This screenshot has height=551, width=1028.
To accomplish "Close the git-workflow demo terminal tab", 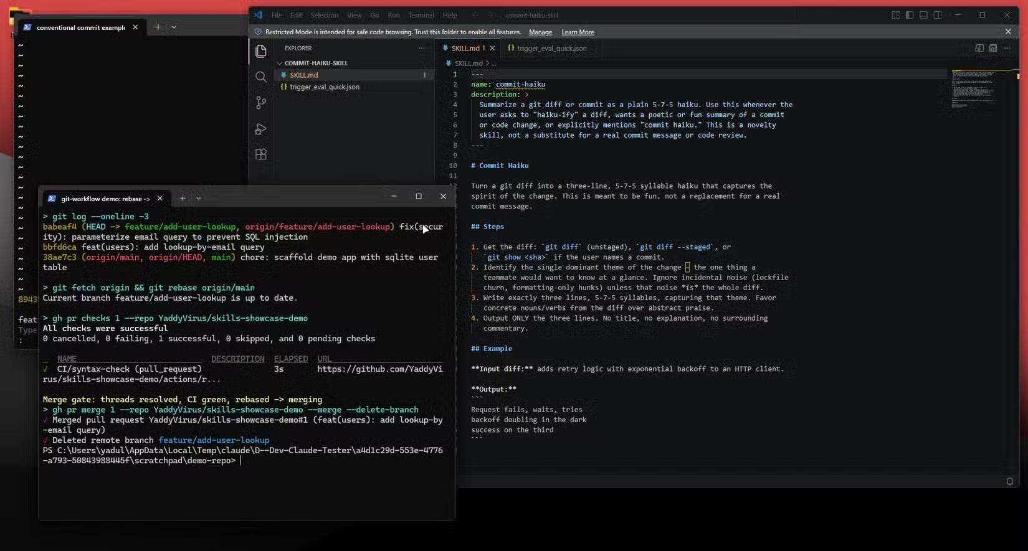I will (159, 199).
